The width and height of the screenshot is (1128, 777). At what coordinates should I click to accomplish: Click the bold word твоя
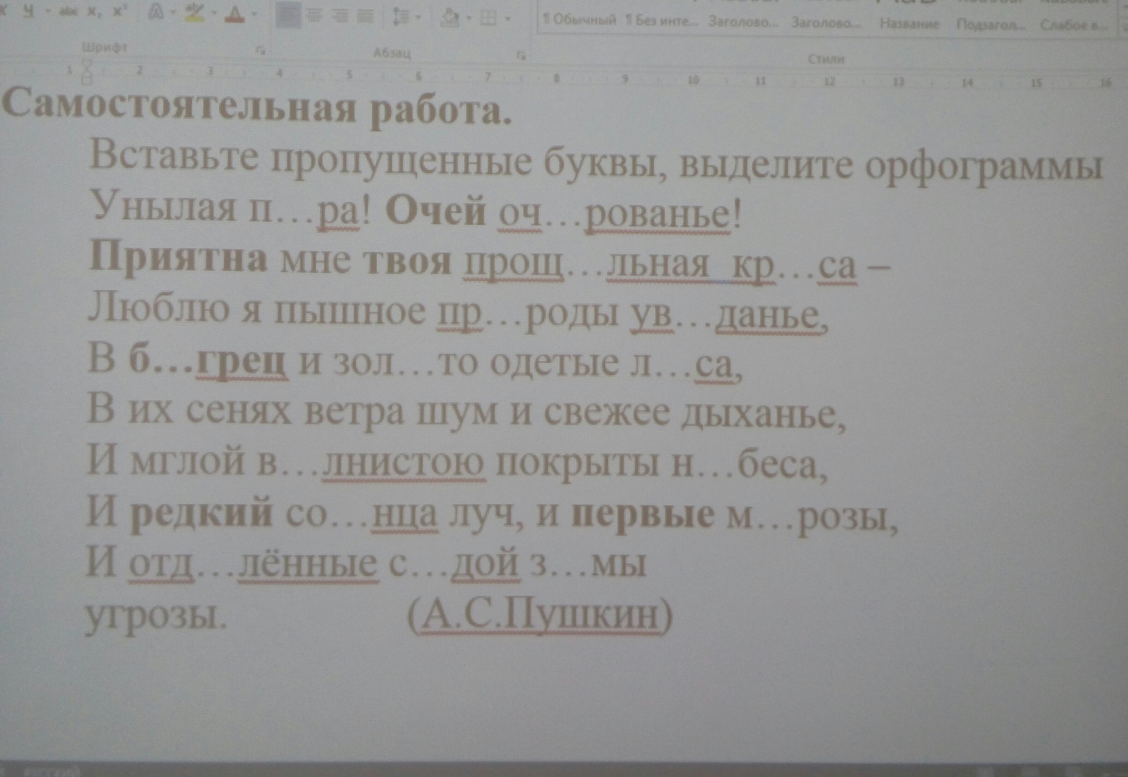pos(408,262)
